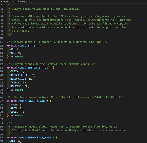Open the zwave folder breadcrumb
The width and height of the screenshot is (147, 143).
[5, 2]
